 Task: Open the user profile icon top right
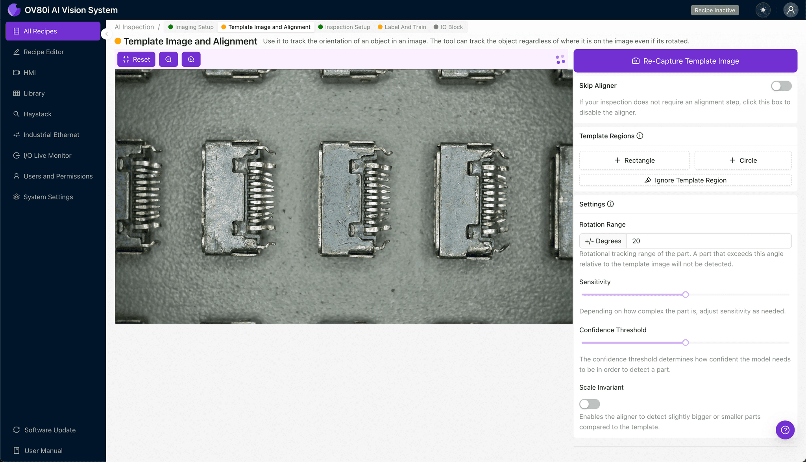coord(791,10)
